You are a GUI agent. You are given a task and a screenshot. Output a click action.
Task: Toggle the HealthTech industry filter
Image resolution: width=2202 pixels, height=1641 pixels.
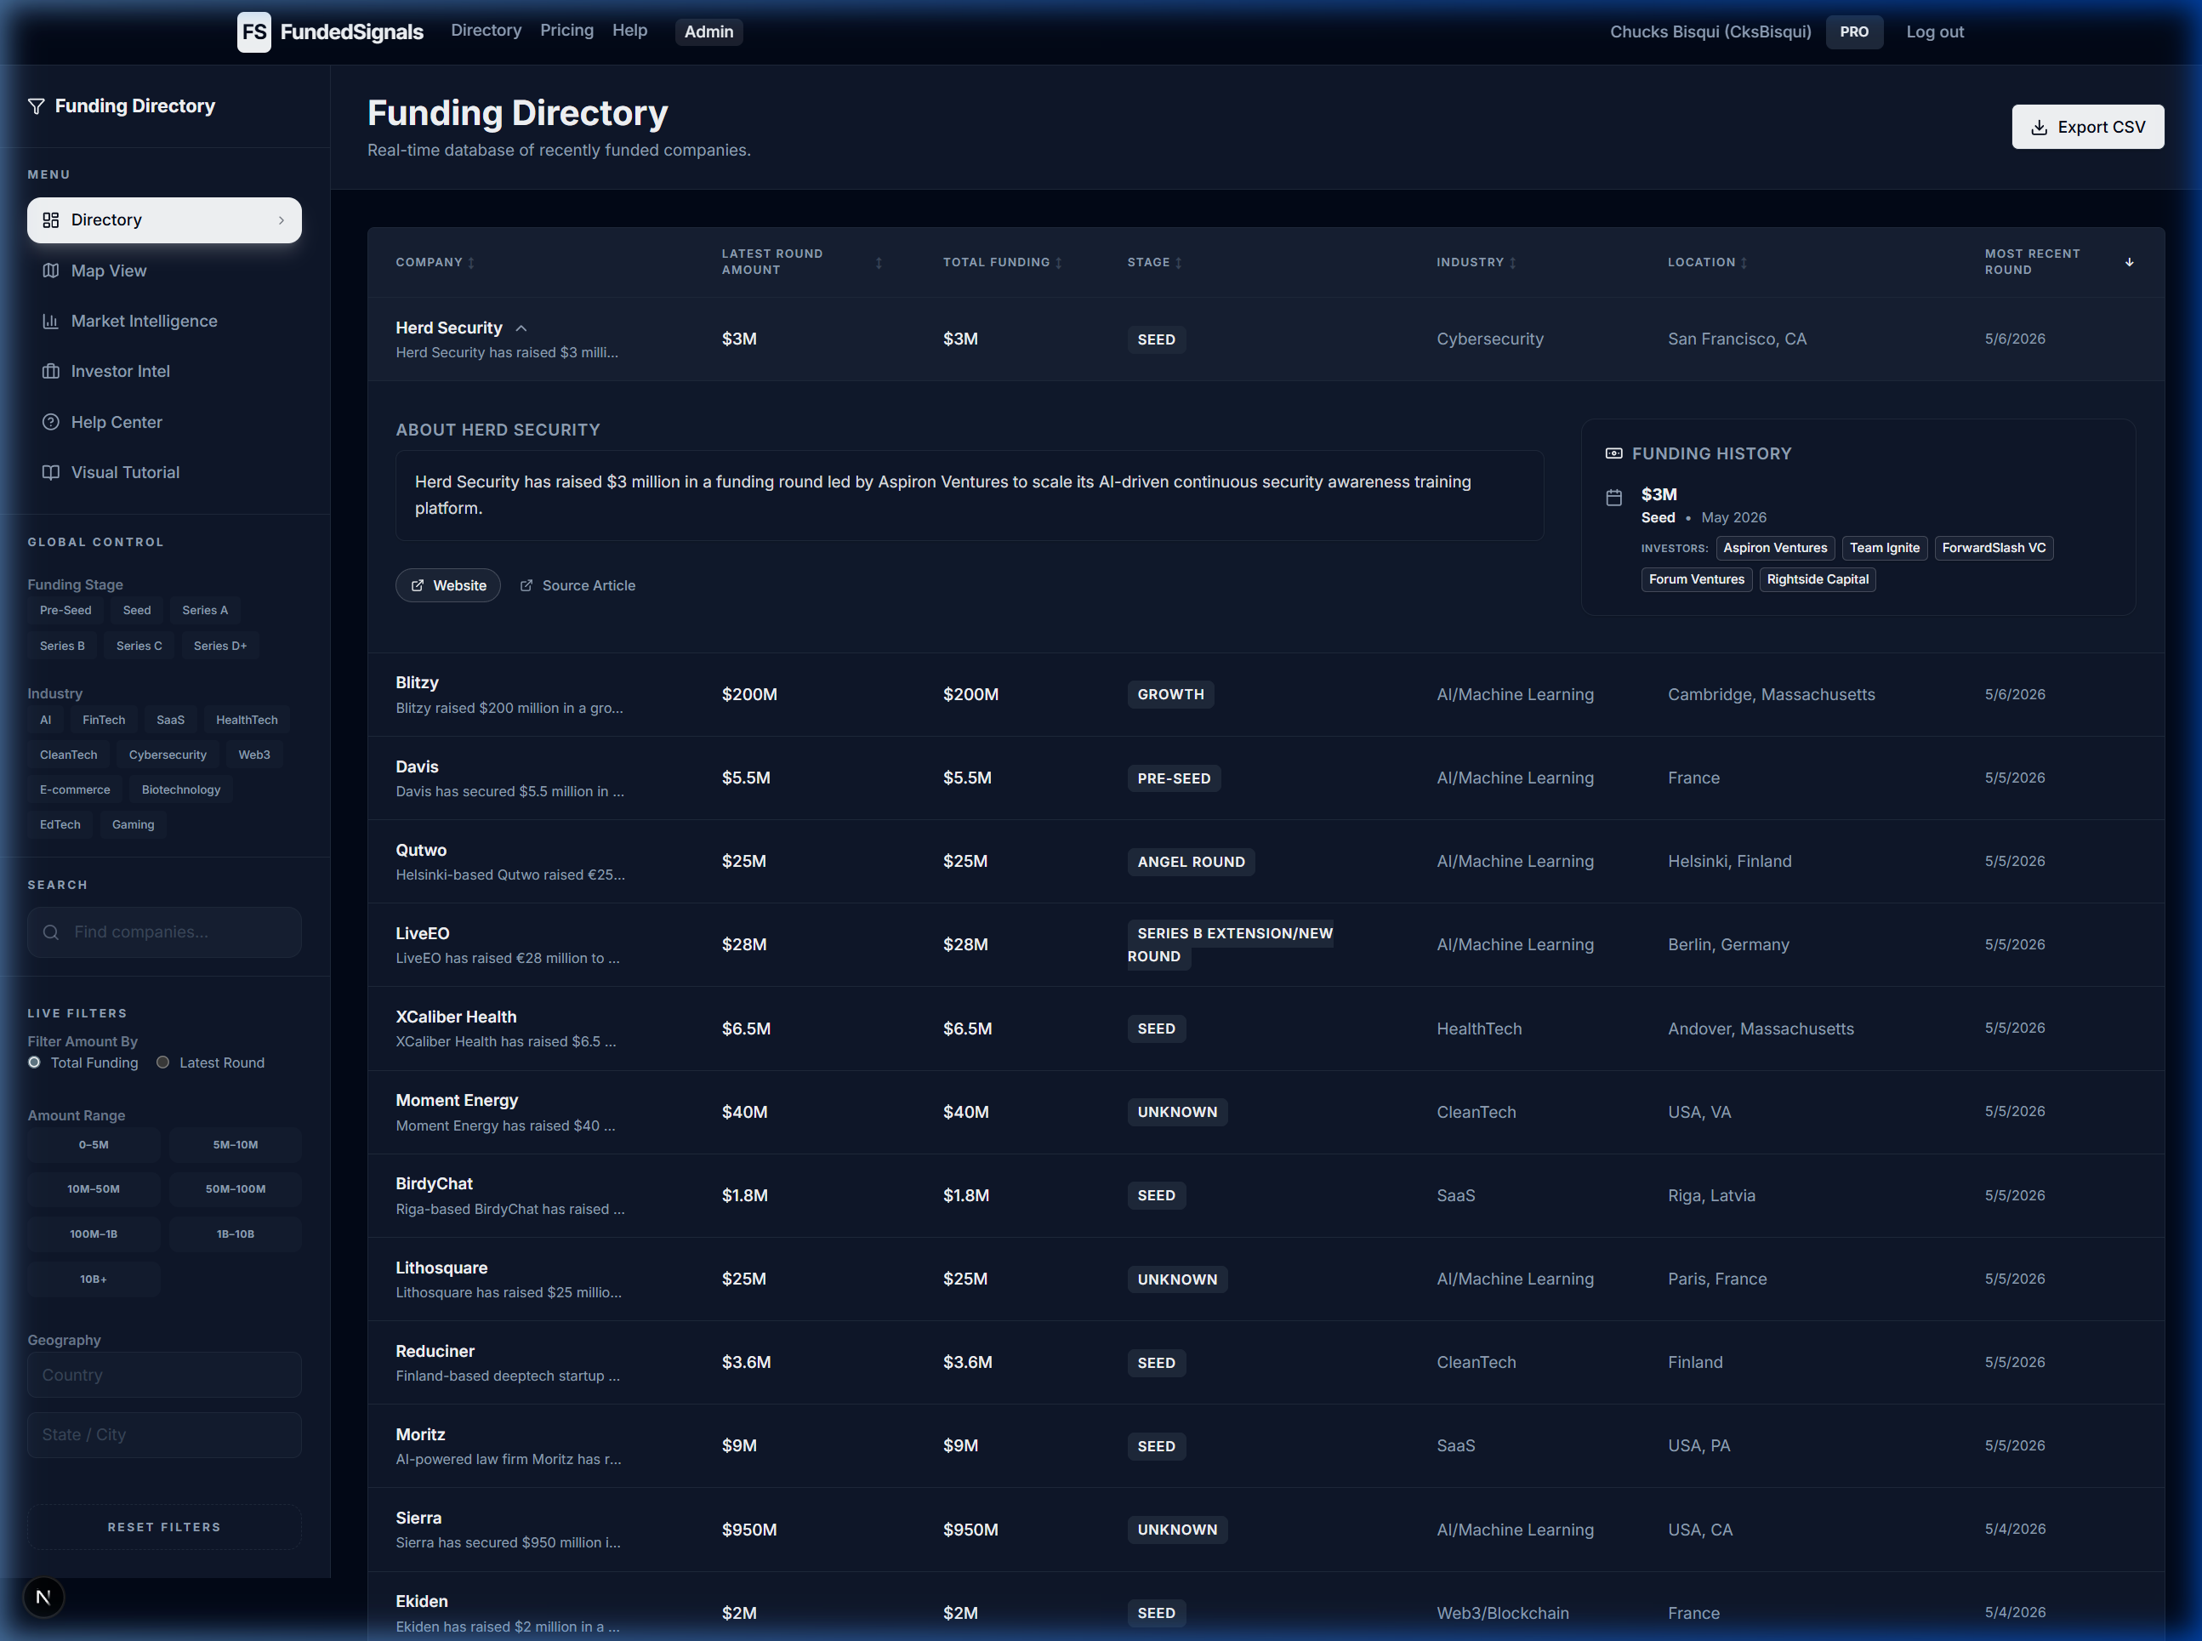pos(247,721)
